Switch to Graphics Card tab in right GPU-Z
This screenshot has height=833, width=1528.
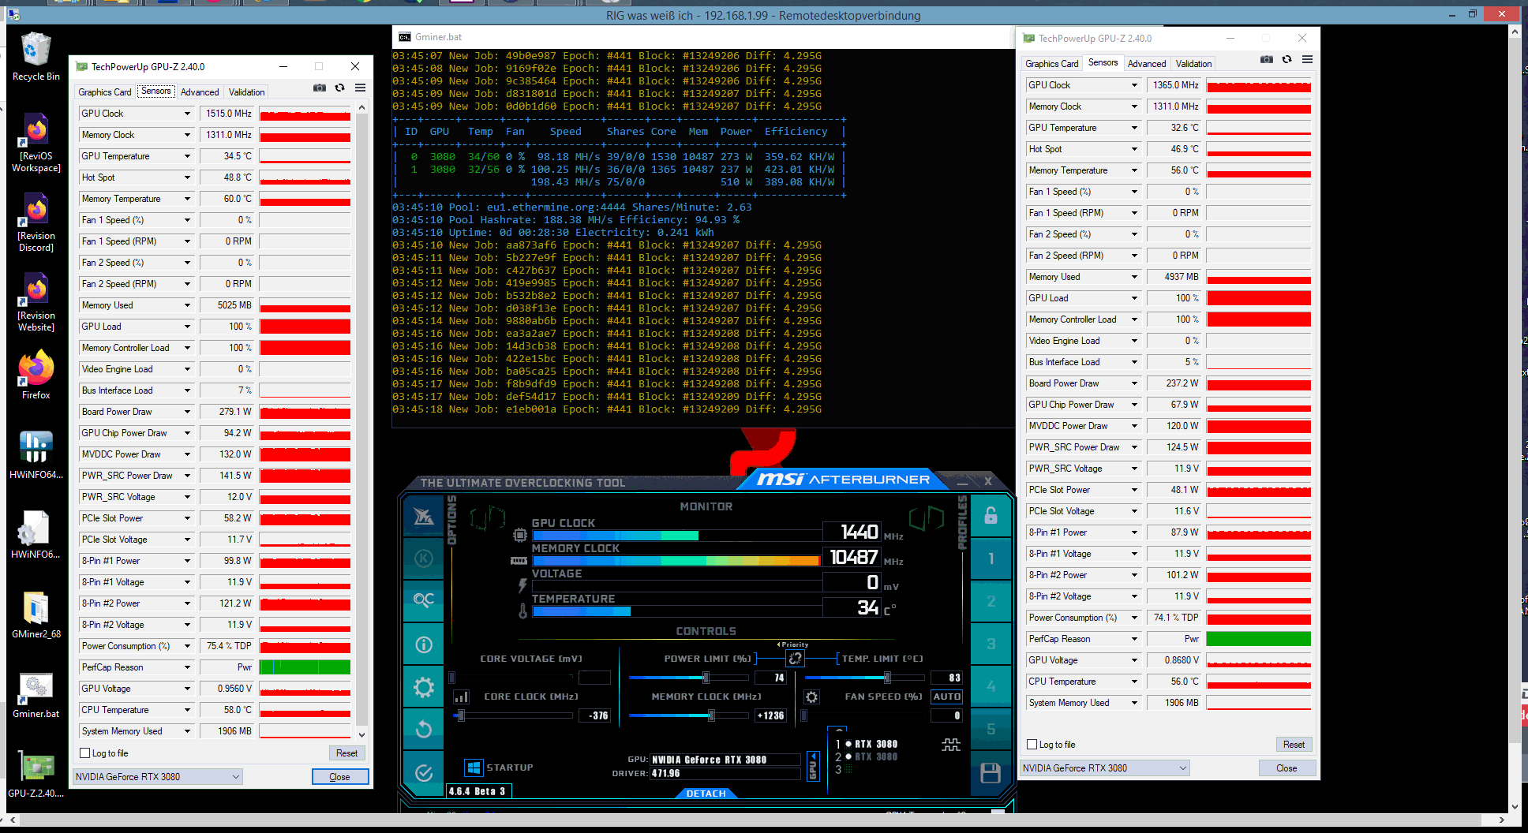click(1051, 64)
